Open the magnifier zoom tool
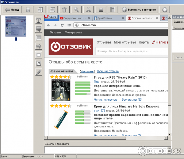 76,10
